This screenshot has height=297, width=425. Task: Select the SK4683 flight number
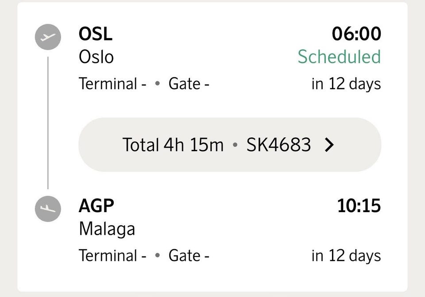(x=278, y=145)
